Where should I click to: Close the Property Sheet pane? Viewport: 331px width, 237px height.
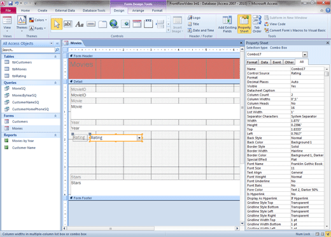point(328,43)
